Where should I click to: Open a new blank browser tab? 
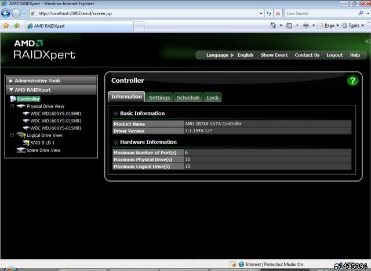(x=139, y=26)
